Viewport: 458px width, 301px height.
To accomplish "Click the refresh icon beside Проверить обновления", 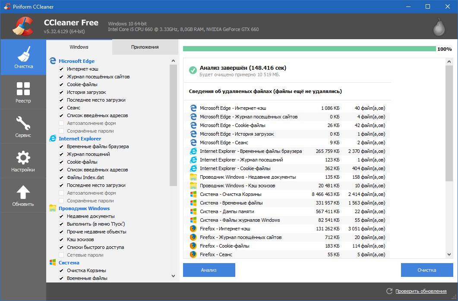I will click(x=389, y=291).
